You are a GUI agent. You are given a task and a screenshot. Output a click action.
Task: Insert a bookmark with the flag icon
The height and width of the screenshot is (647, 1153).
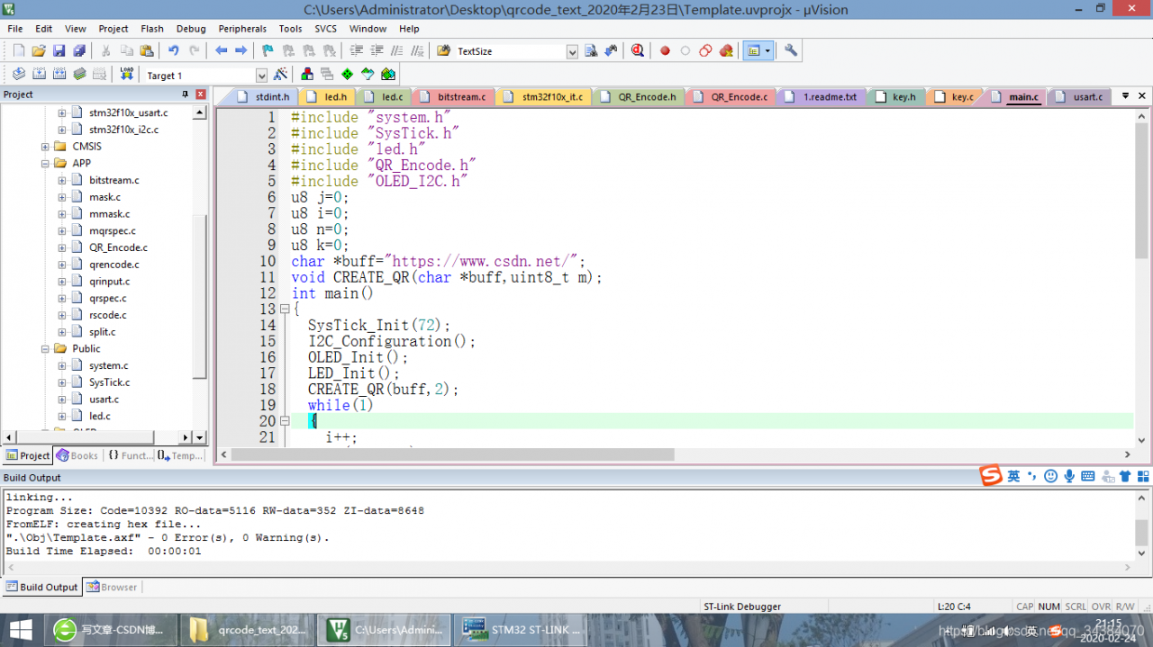268,51
